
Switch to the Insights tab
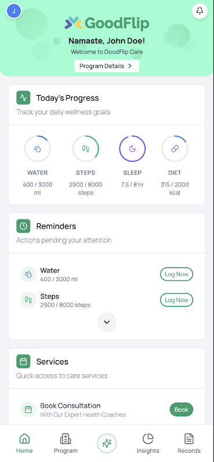(x=148, y=444)
